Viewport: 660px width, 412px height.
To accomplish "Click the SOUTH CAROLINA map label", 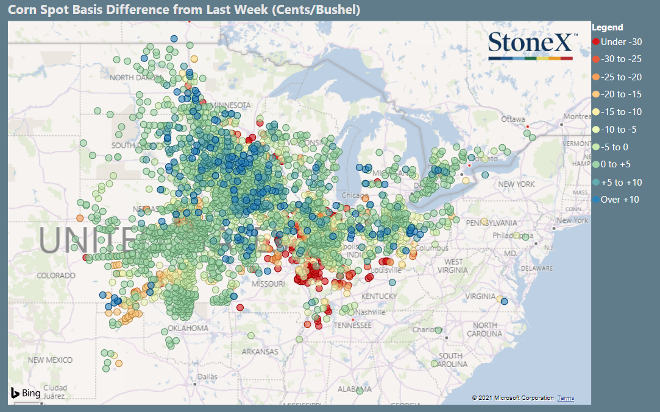I will tap(450, 360).
